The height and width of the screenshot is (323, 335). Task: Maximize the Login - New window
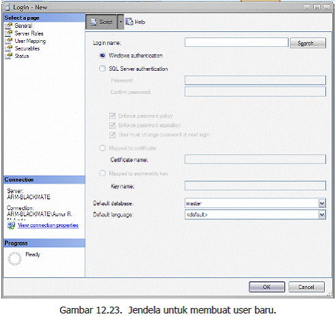[317, 7]
